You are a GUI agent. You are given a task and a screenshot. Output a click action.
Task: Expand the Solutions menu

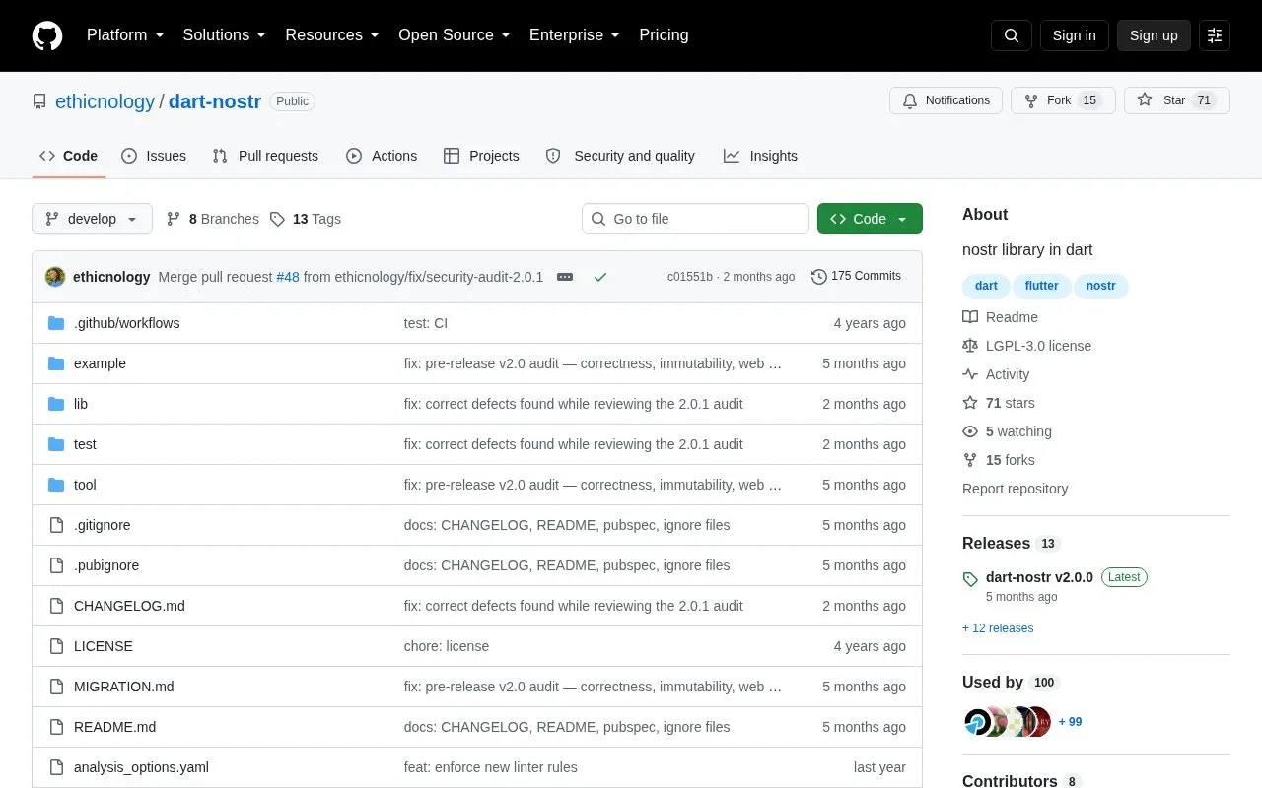pos(225,35)
